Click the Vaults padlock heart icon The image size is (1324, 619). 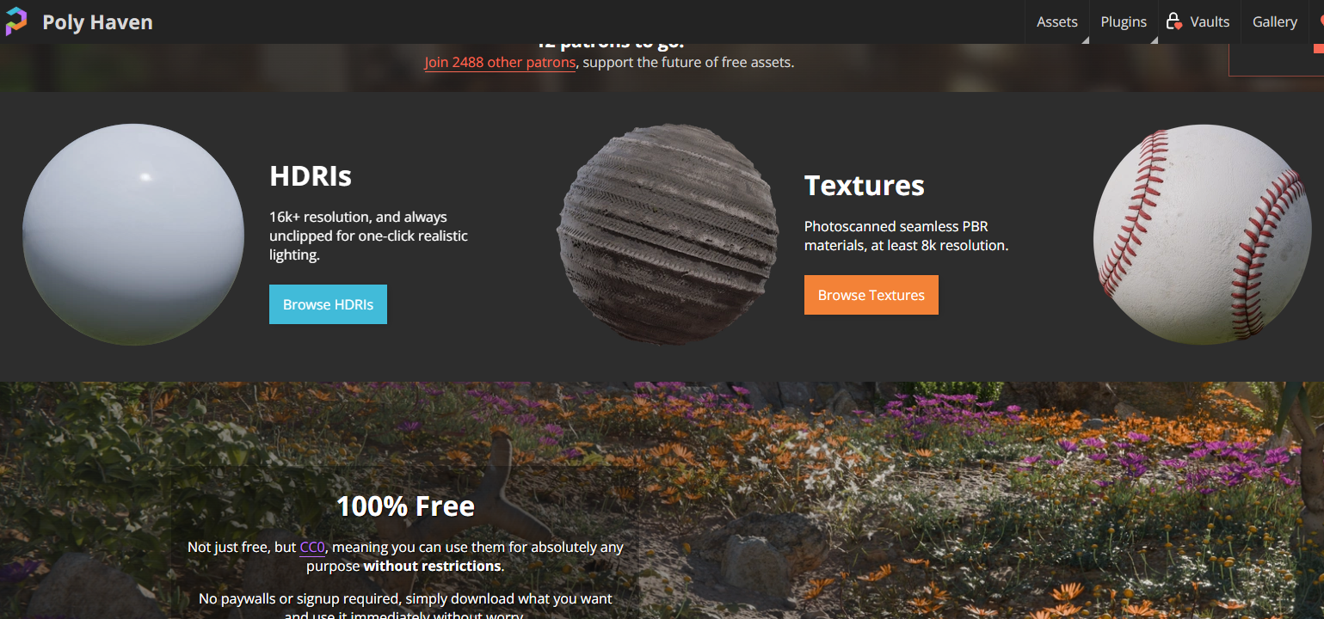[1173, 21]
